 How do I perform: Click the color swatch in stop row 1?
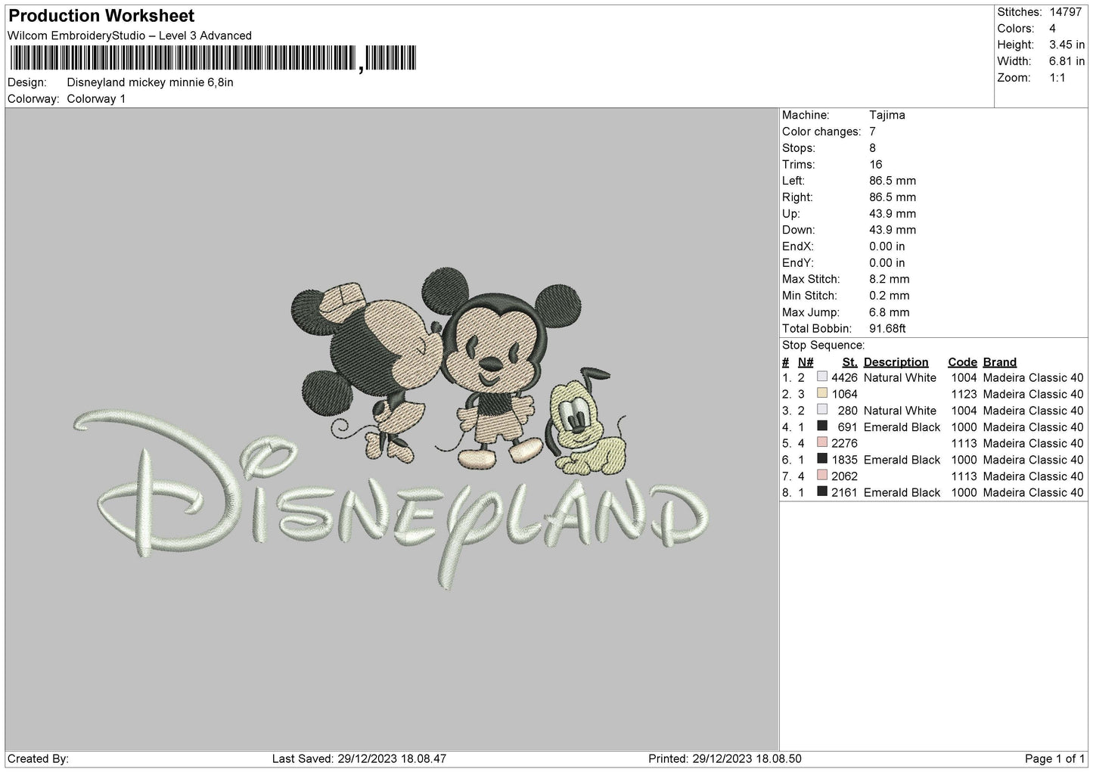[822, 377]
